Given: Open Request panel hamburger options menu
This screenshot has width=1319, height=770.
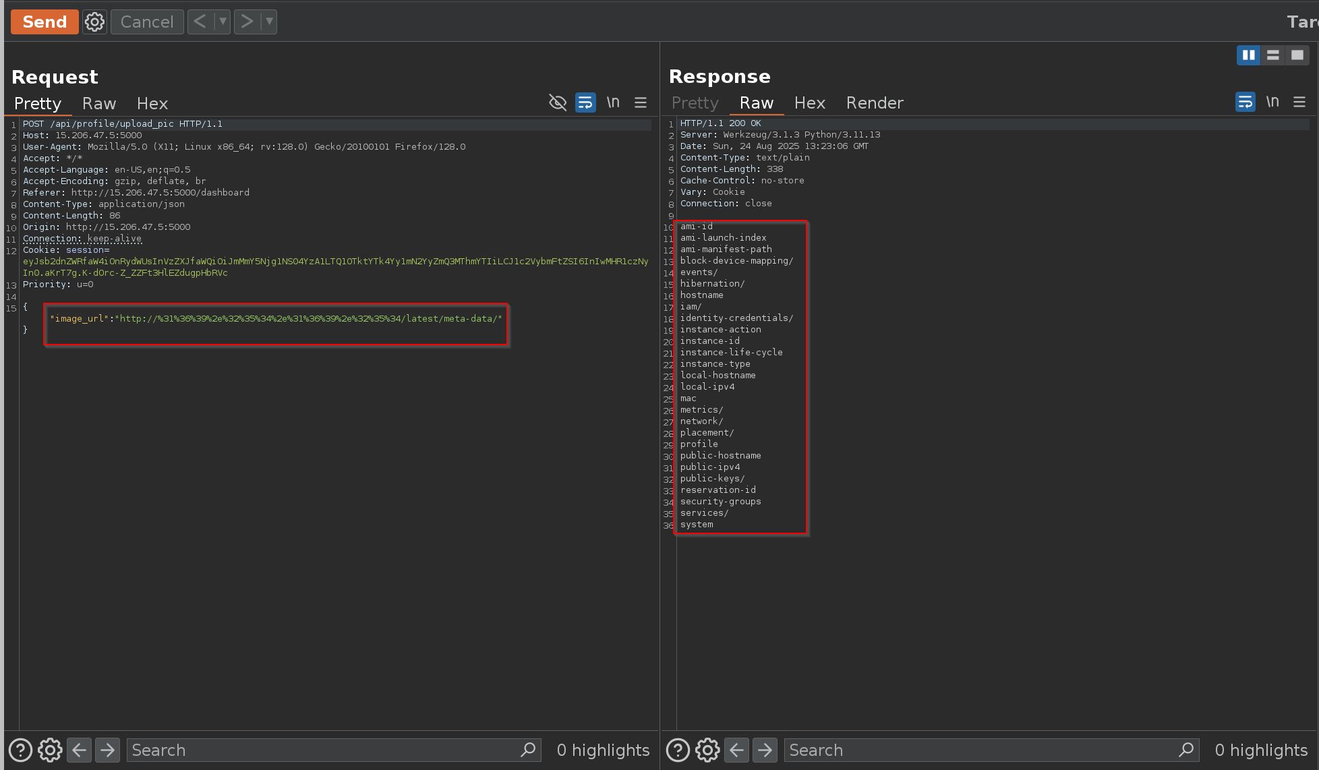Looking at the screenshot, I should 641,102.
